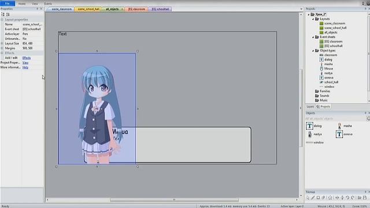
Task: Open the Sounds folder
Action: pyautogui.click(x=322, y=95)
